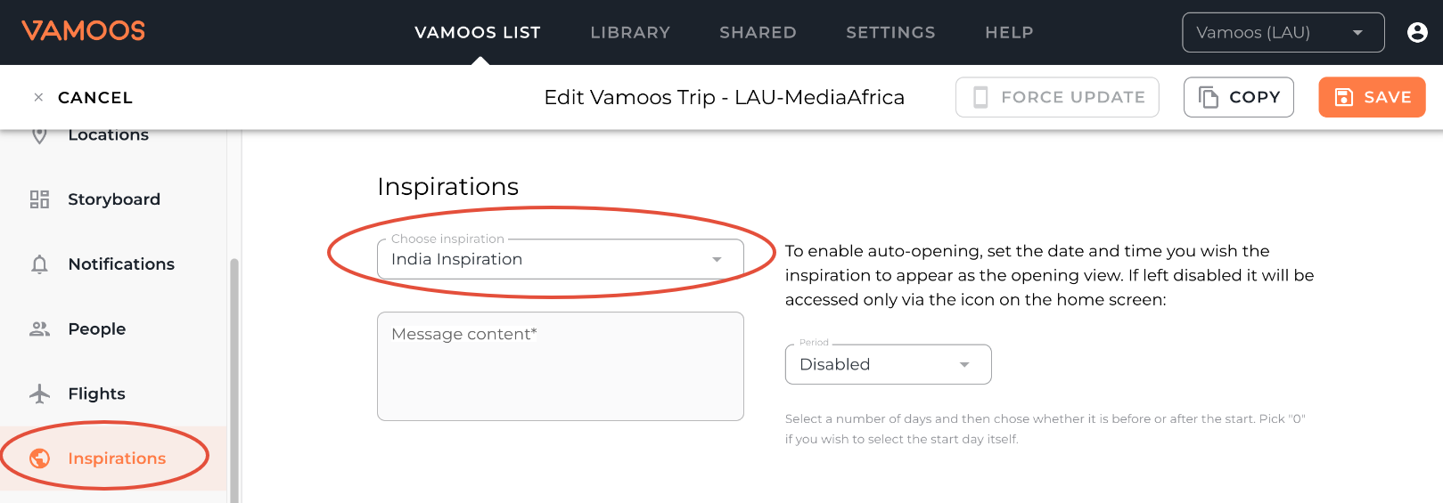Switch to the Library tab
Viewport: 1443px width, 503px height.
tap(630, 33)
